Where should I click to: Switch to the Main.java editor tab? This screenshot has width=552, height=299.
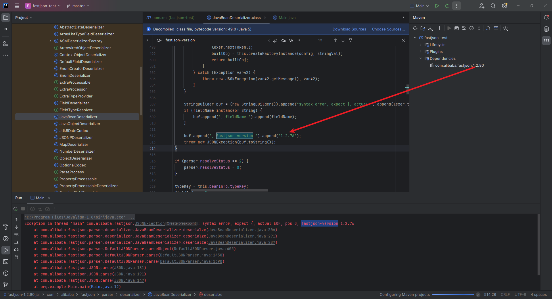click(284, 18)
